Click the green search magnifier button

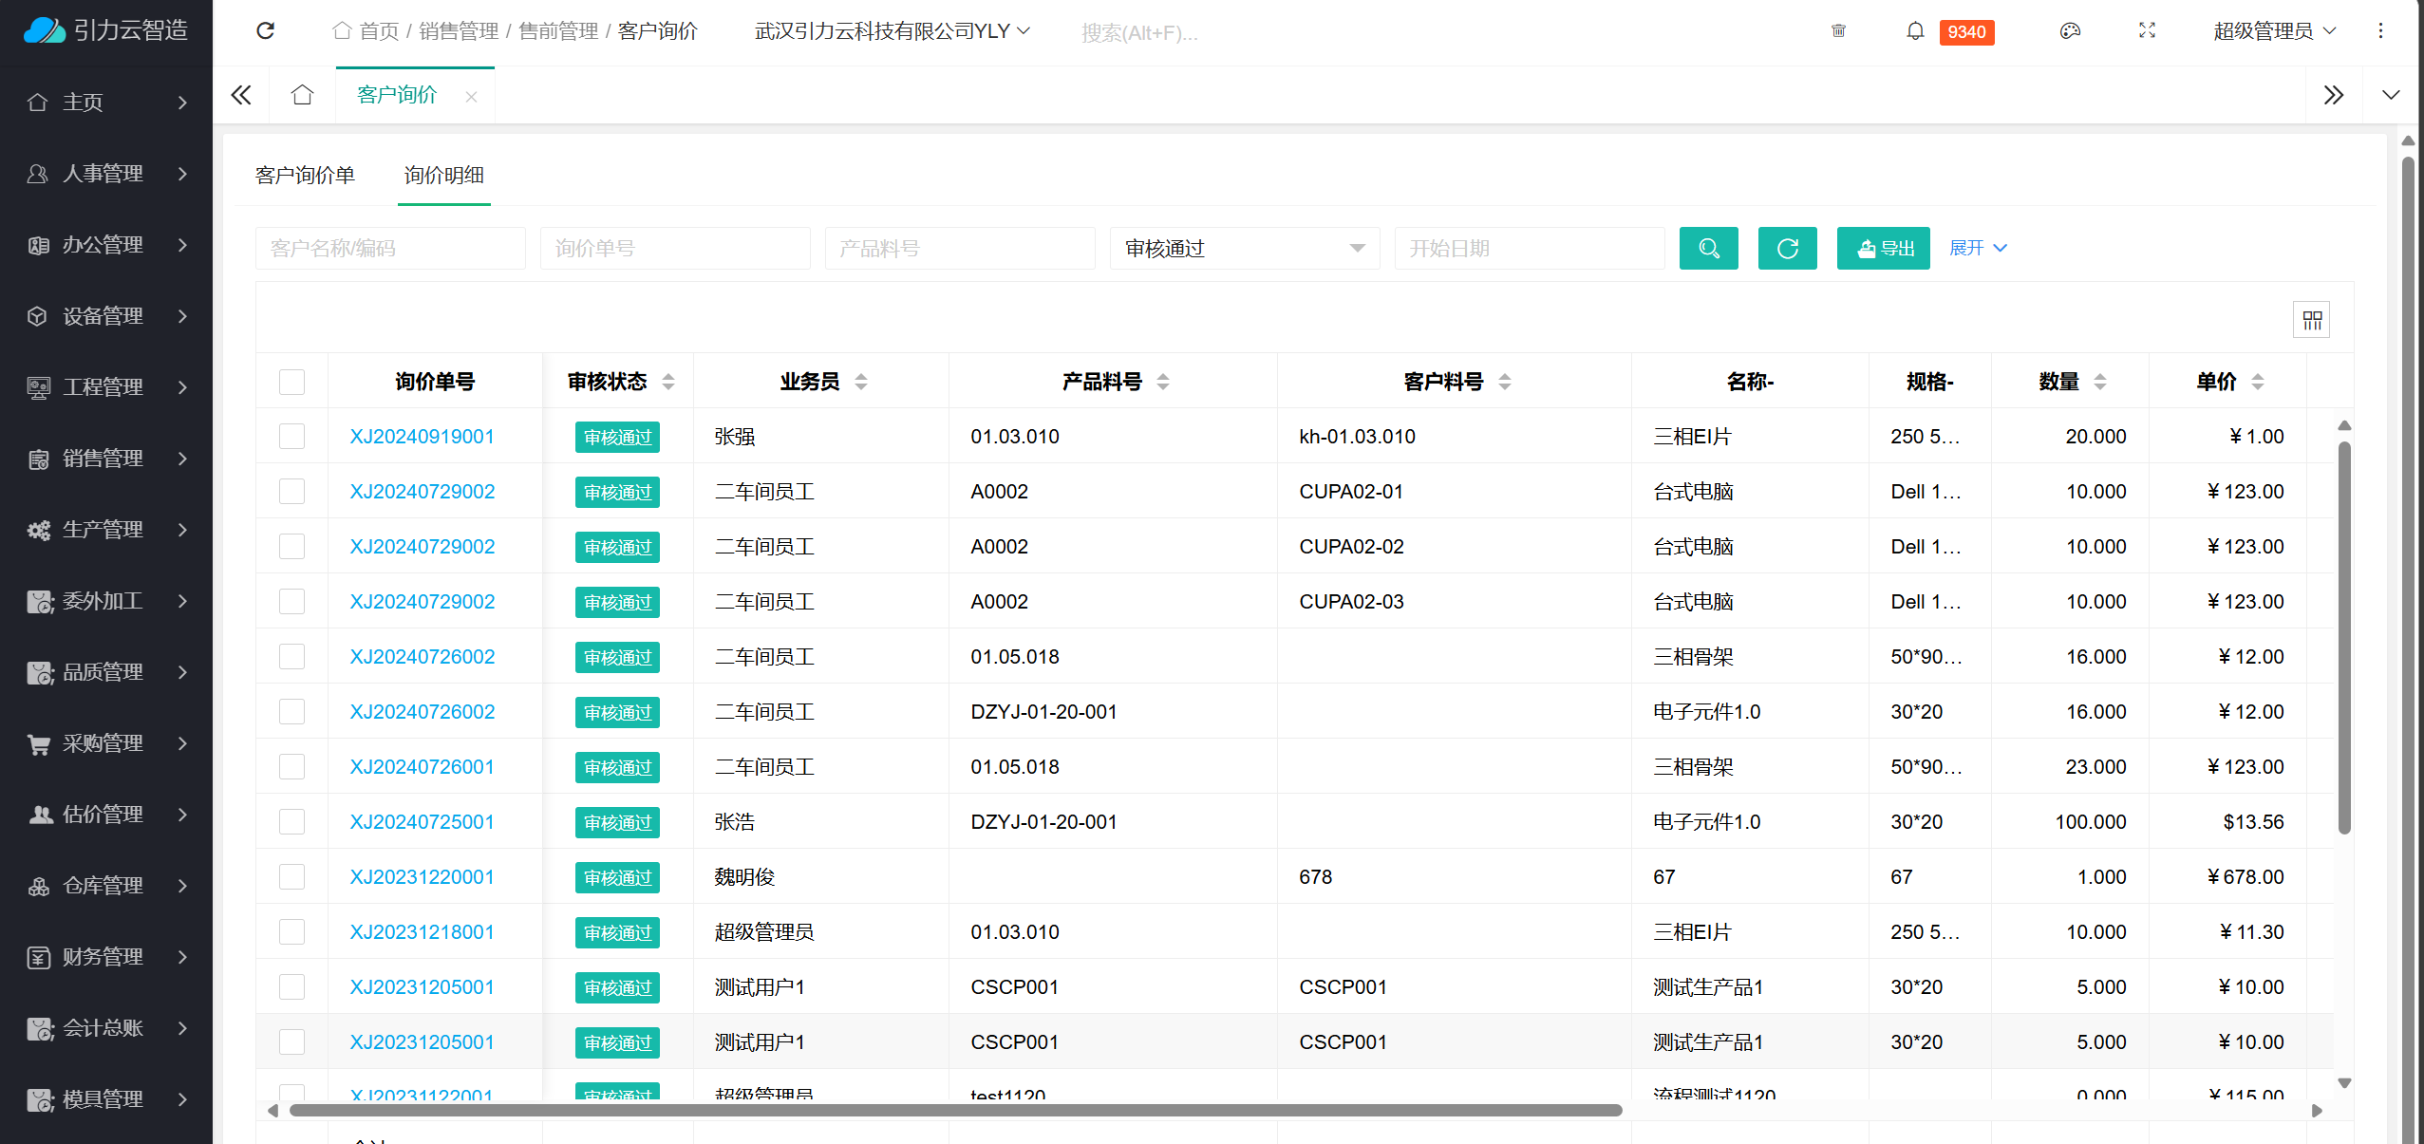(x=1707, y=248)
